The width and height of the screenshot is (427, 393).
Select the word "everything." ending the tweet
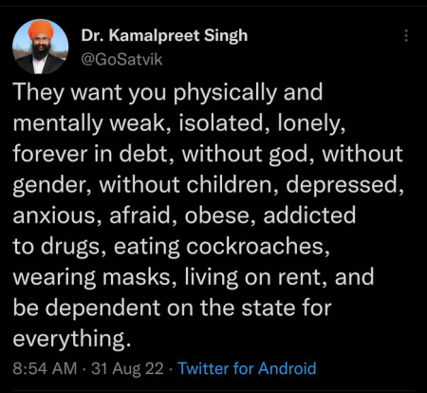coord(72,339)
